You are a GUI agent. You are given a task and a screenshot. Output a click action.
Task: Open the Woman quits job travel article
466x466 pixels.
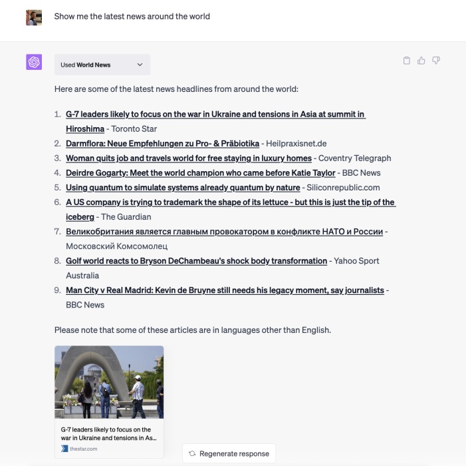click(x=189, y=158)
